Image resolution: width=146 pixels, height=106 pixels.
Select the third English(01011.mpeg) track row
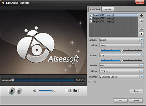pyautogui.click(x=113, y=21)
